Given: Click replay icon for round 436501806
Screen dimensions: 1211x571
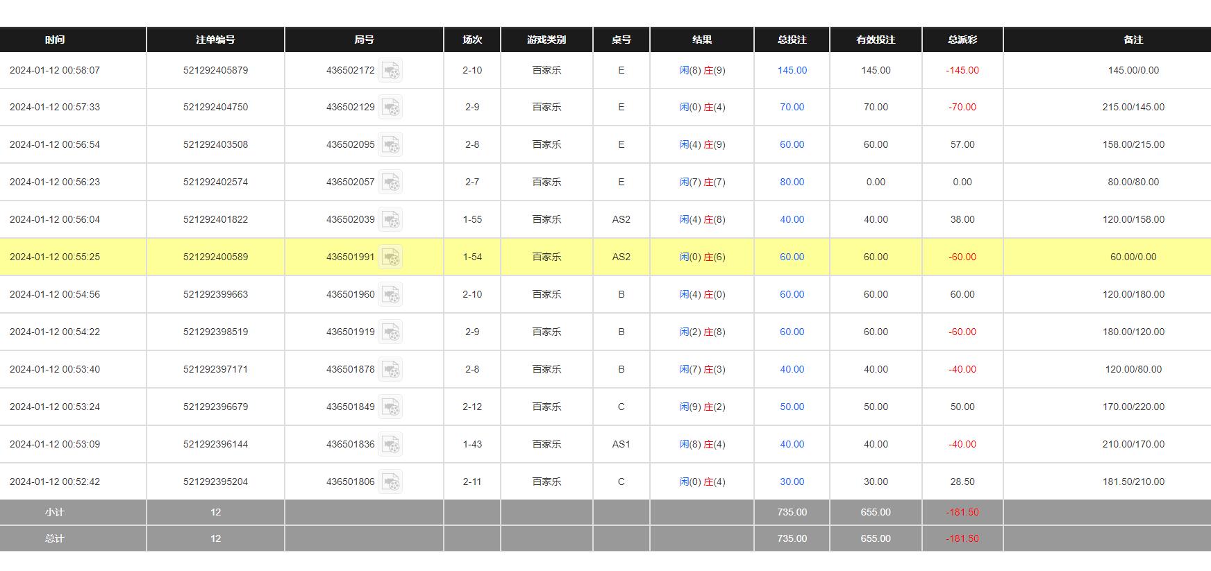Looking at the screenshot, I should point(390,482).
